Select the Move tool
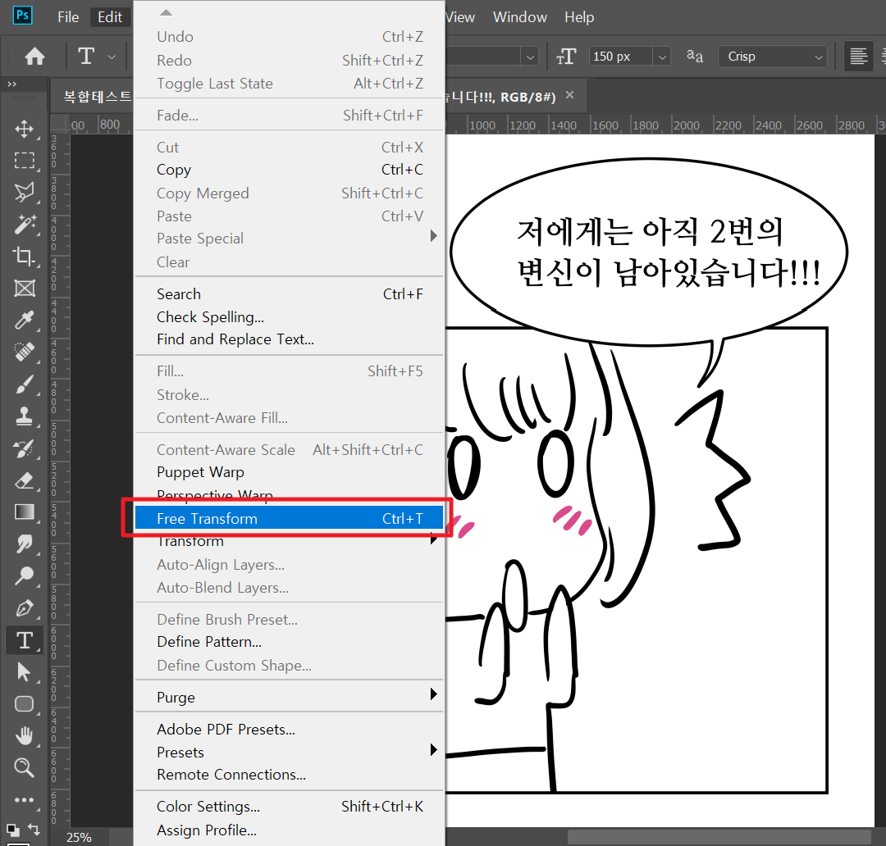 click(25, 129)
